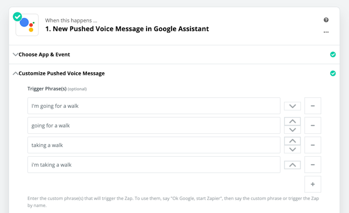Open the three-dot step options menu
Viewport: 349px width, 213px height.
[x=326, y=32]
